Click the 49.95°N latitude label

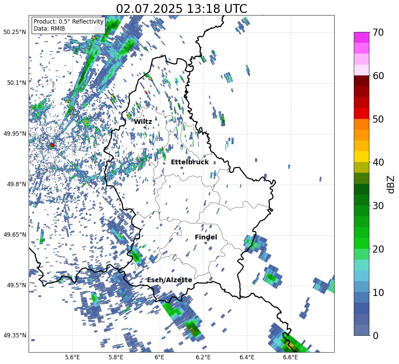pyautogui.click(x=15, y=133)
